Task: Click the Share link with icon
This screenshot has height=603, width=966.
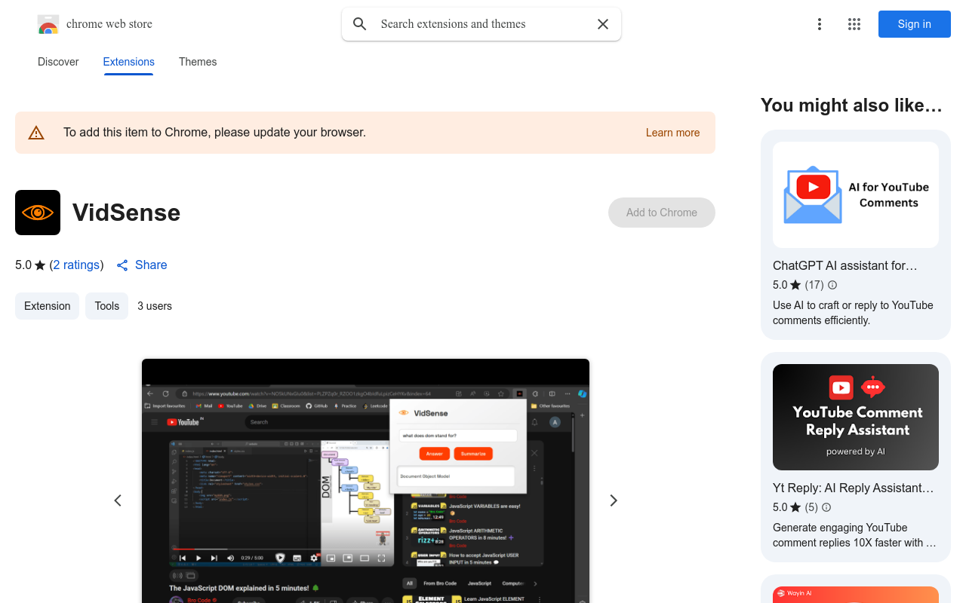Action: click(x=142, y=265)
